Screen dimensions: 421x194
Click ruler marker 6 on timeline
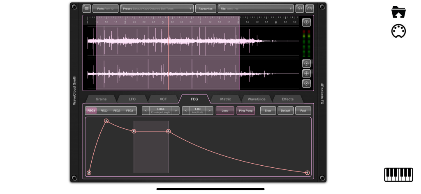click(x=276, y=23)
